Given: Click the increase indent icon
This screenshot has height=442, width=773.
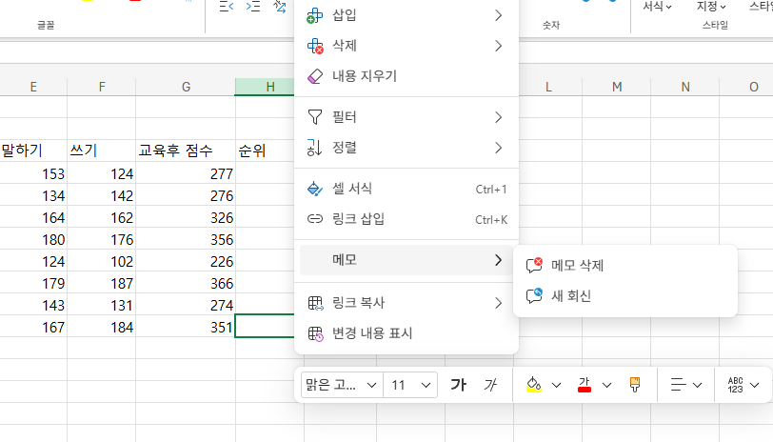Looking at the screenshot, I should pos(253,7).
